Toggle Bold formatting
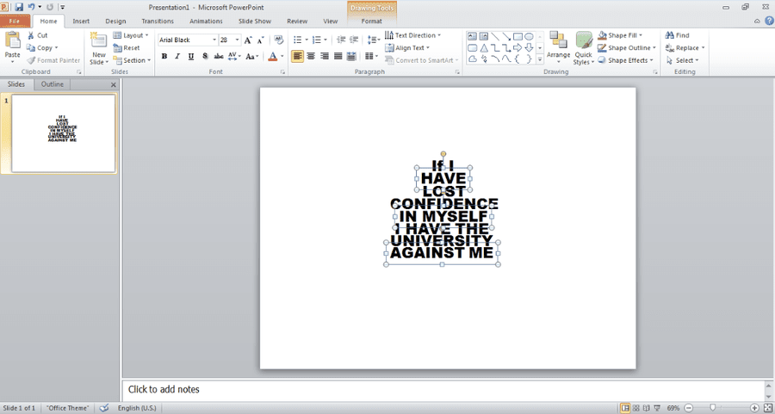Viewport: 775px width, 414px height. click(x=164, y=56)
